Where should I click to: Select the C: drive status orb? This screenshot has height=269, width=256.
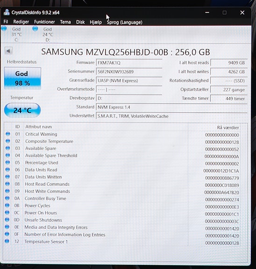click(x=4, y=29)
